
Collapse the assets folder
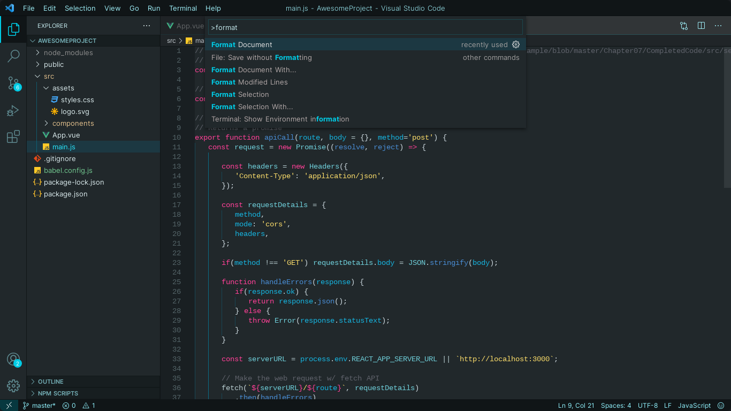pyautogui.click(x=93, y=88)
